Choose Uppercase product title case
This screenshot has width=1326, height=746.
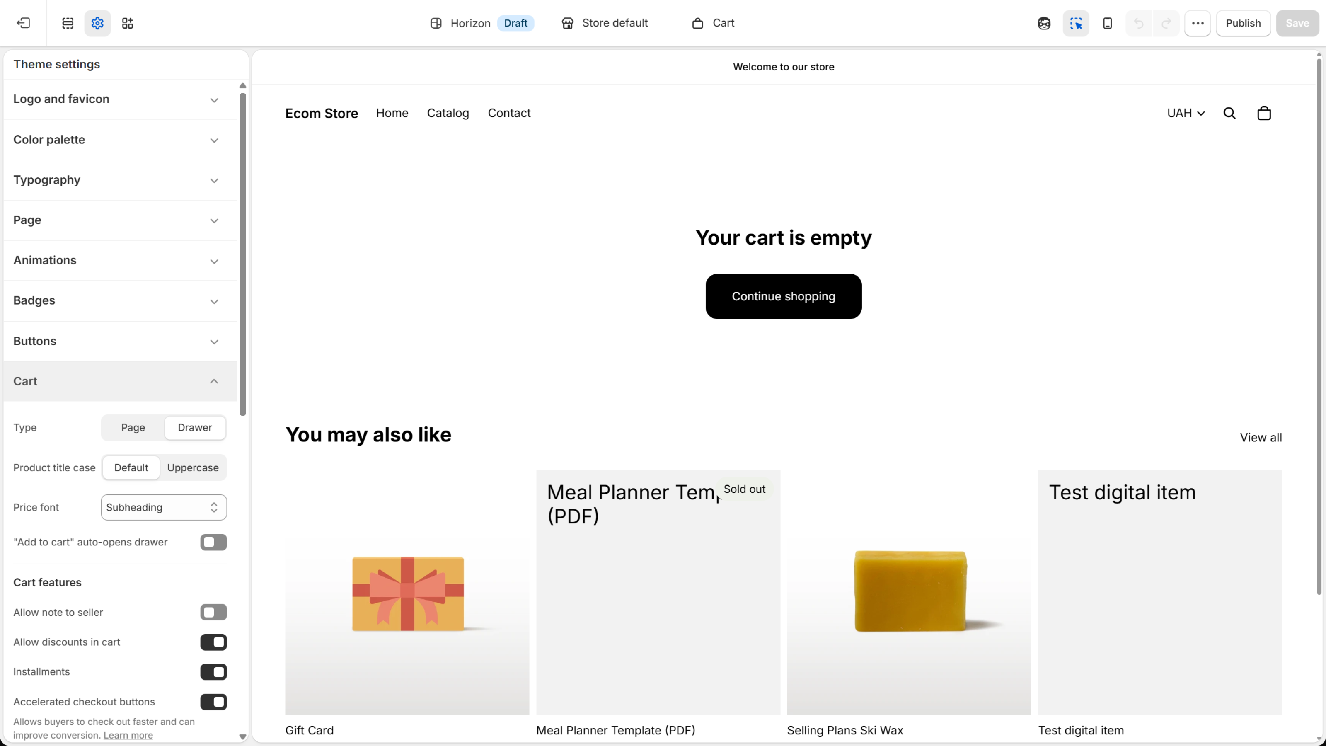(193, 467)
